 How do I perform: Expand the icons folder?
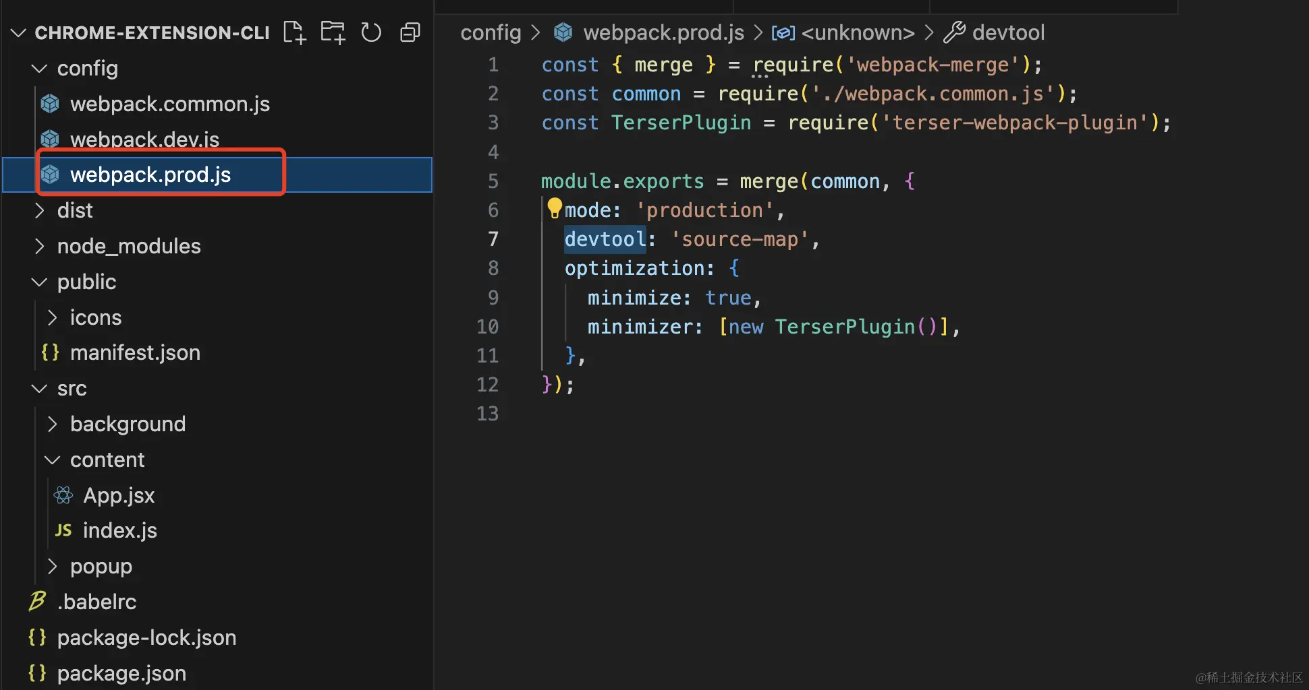(52, 317)
